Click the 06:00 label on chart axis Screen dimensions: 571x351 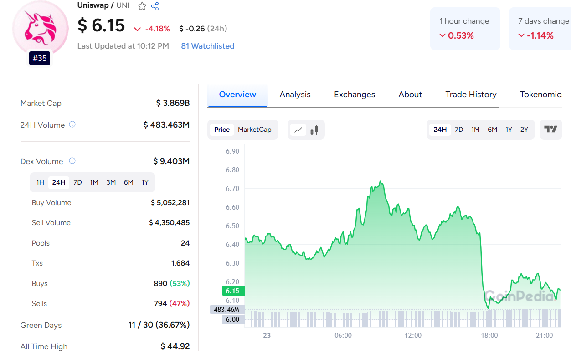click(x=343, y=335)
